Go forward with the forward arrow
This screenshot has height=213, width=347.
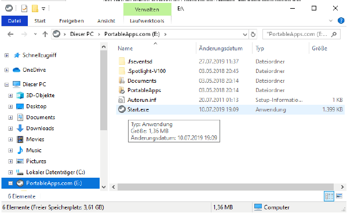24,34
